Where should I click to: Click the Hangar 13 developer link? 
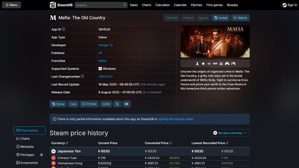[x=106, y=45]
